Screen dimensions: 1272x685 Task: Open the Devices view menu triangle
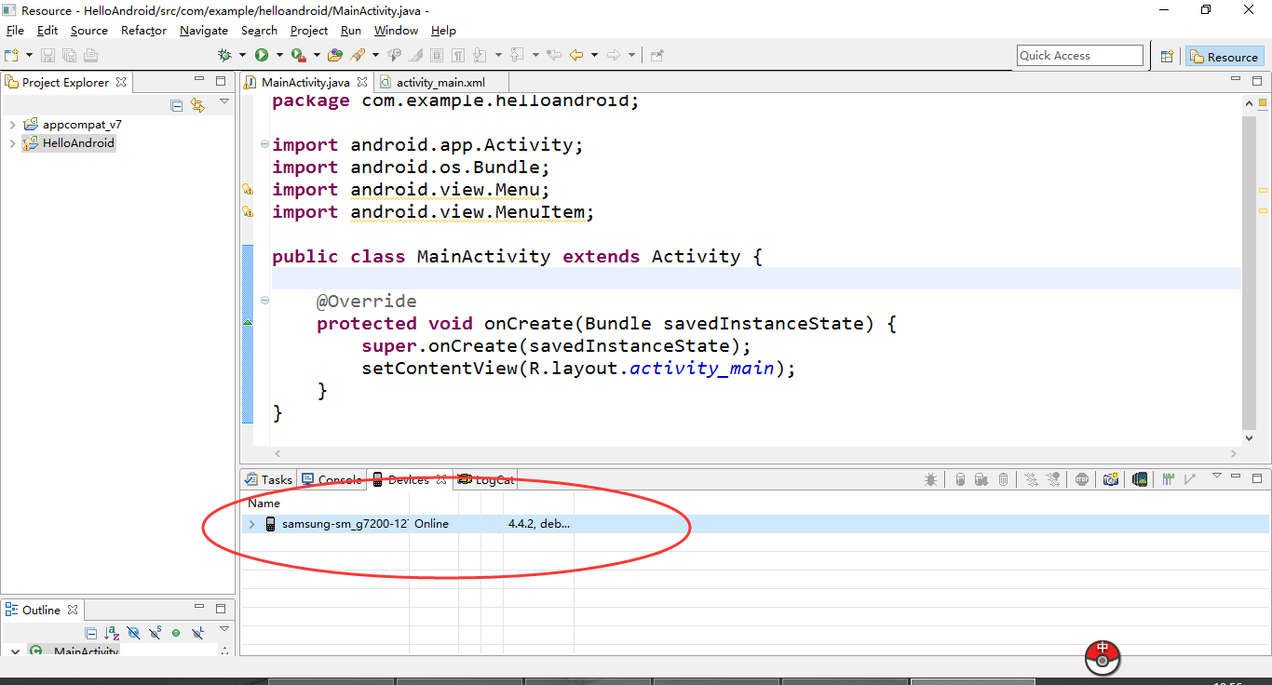coord(1217,476)
